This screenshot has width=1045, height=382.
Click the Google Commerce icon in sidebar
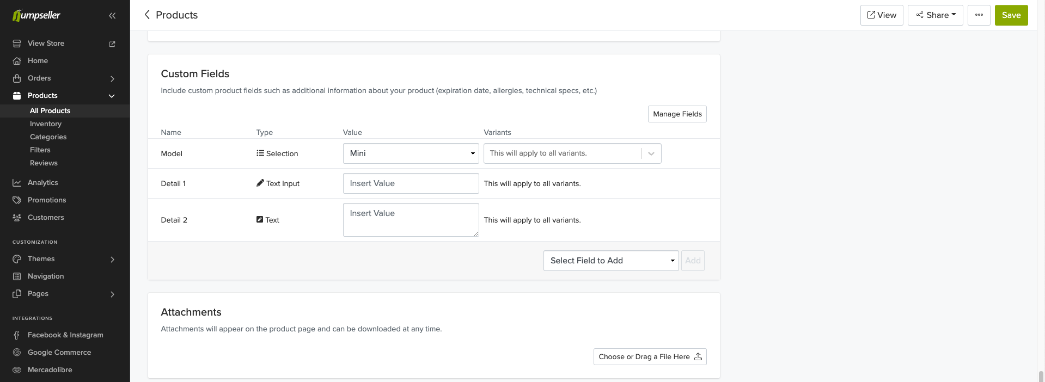click(x=17, y=353)
